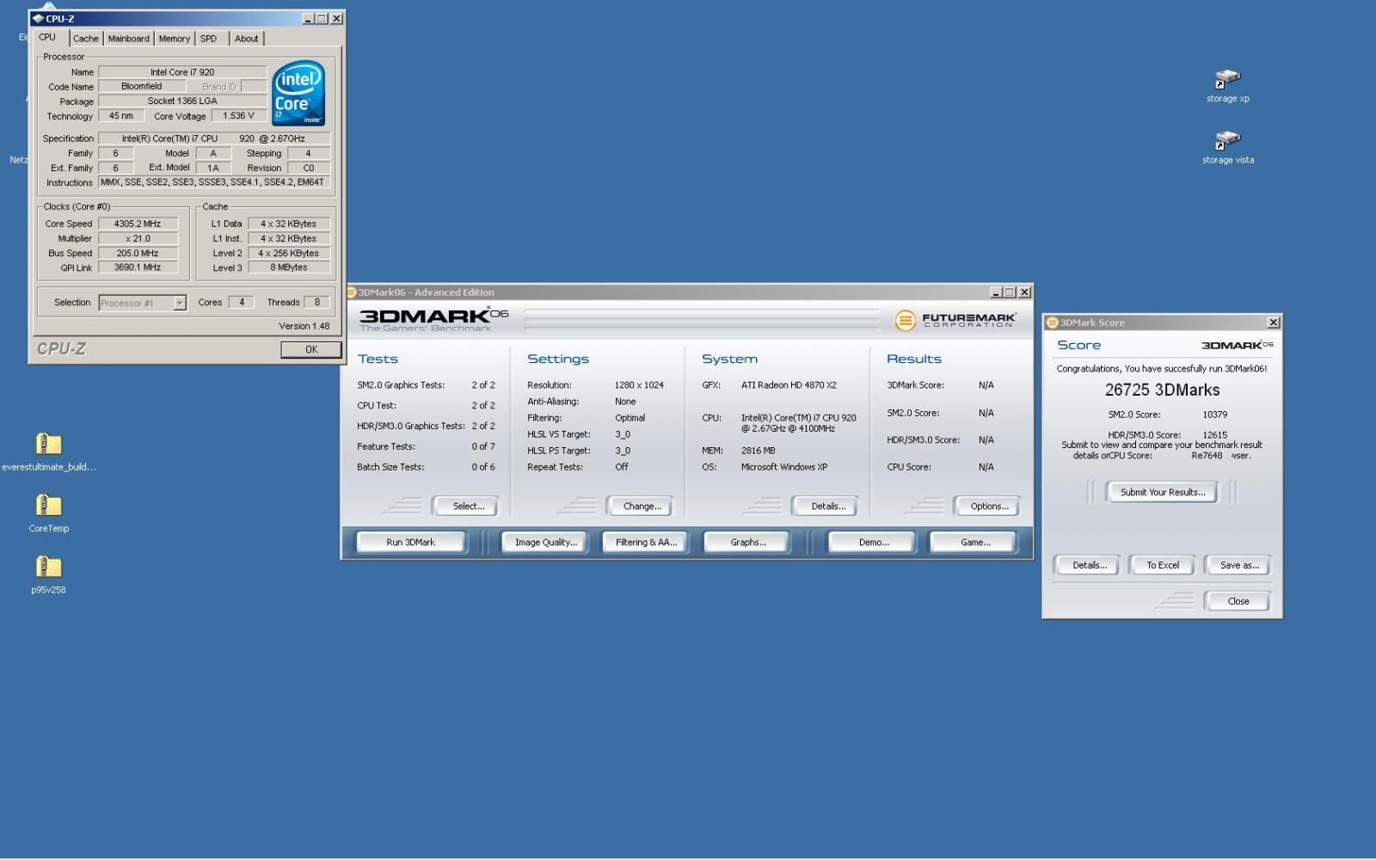Image resolution: width=1376 pixels, height=860 pixels.
Task: Click Run 3DMark button
Action: pyautogui.click(x=410, y=543)
